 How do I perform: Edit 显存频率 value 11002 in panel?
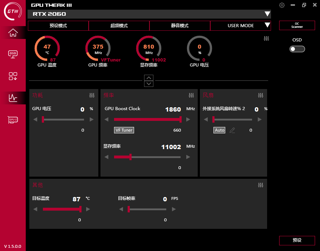click(x=171, y=147)
